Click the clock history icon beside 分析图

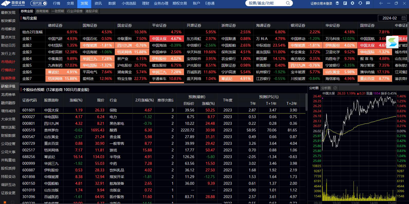pyautogui.click(x=335, y=88)
